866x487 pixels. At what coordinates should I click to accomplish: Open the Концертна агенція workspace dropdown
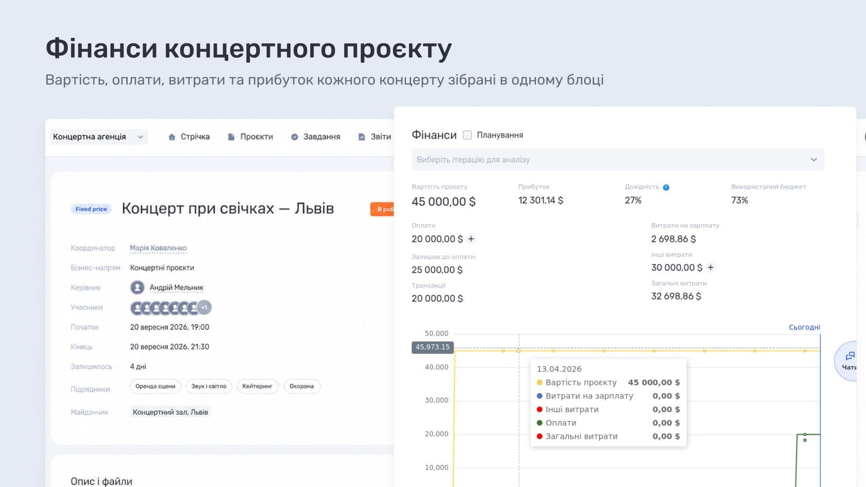99,137
